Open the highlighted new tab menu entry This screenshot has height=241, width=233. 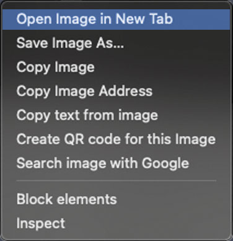pos(116,19)
